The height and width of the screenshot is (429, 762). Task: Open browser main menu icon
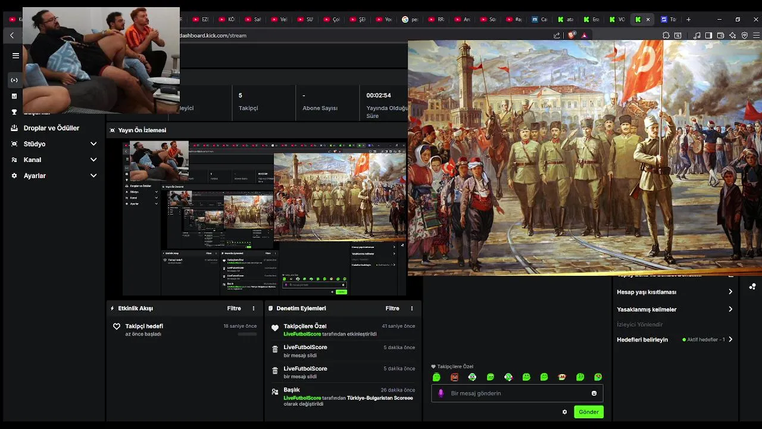757,35
